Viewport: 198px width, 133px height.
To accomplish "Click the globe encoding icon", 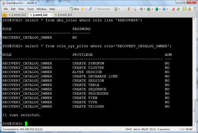I will pos(157,9).
